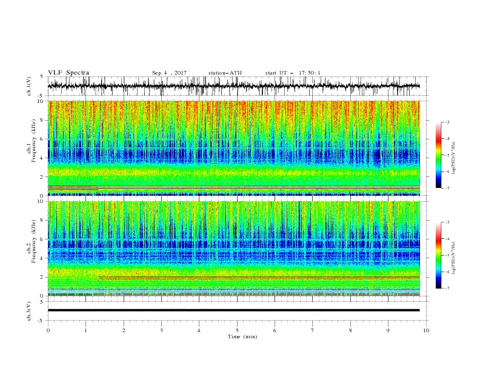
Task: Click the ch.1 spectrogram color scale bar
Action: tap(439, 155)
